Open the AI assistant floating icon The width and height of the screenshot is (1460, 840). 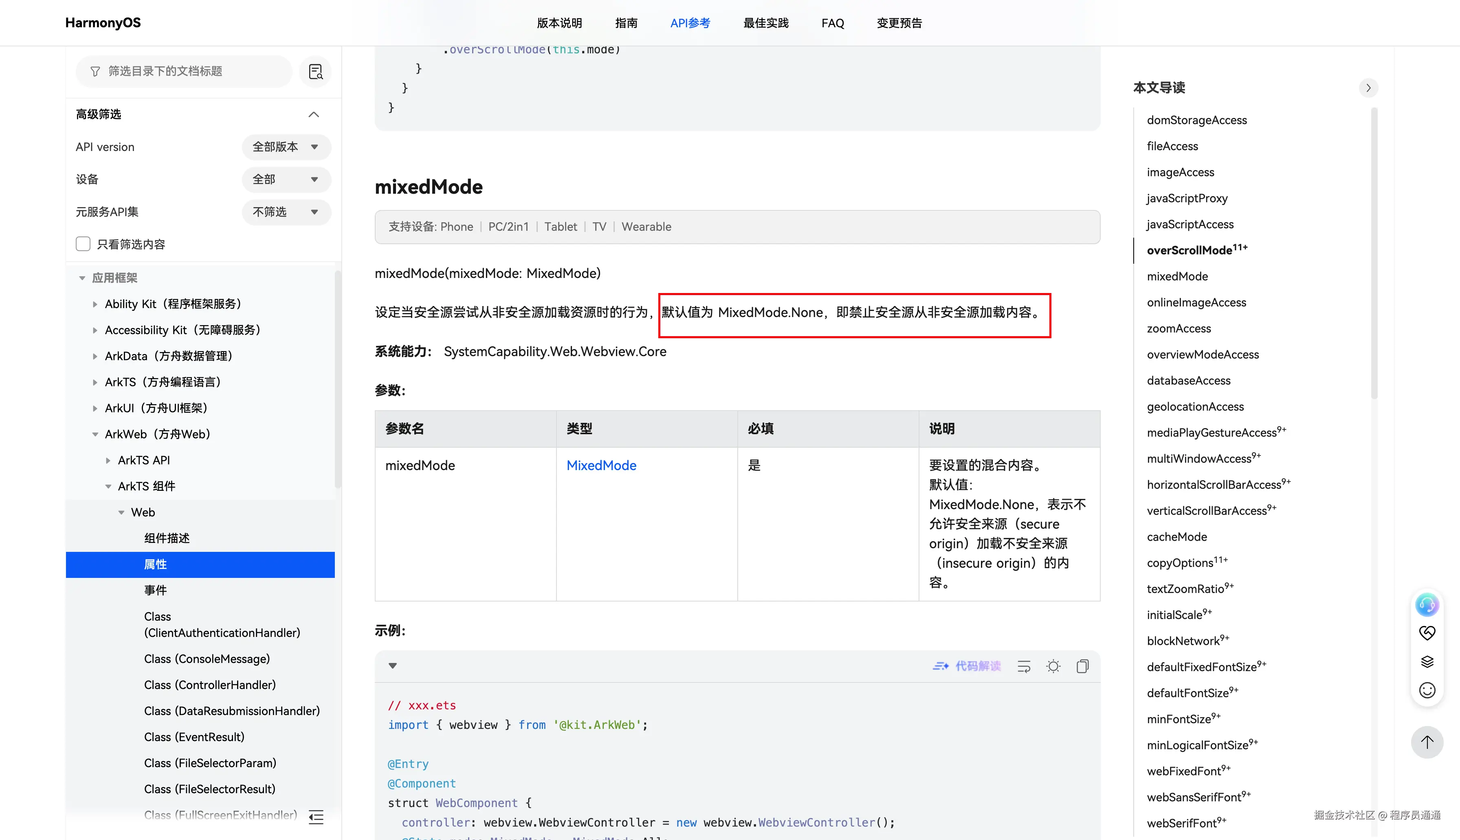point(1427,605)
